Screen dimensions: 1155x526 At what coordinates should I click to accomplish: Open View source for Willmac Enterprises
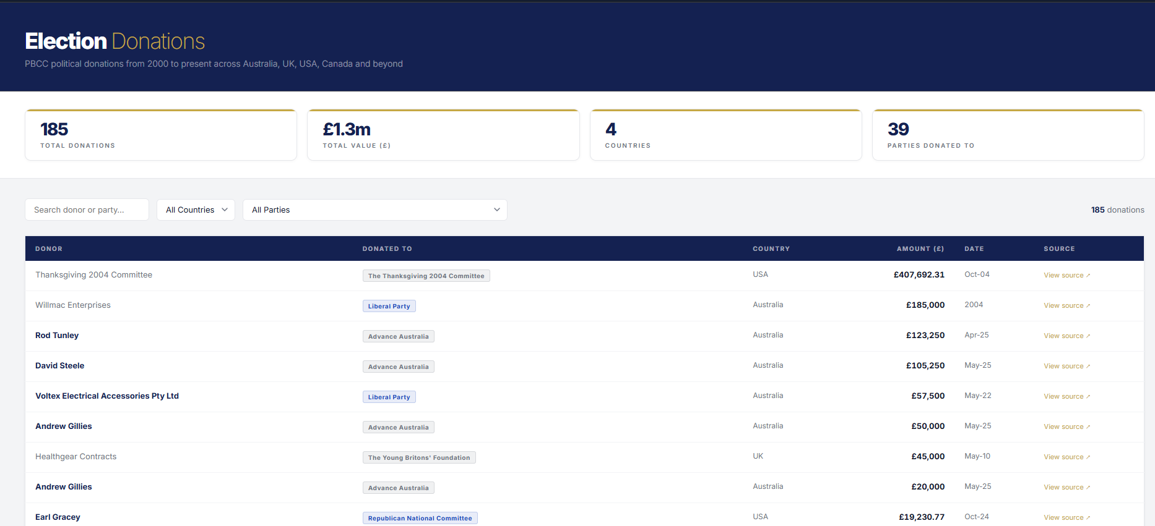[1066, 305]
